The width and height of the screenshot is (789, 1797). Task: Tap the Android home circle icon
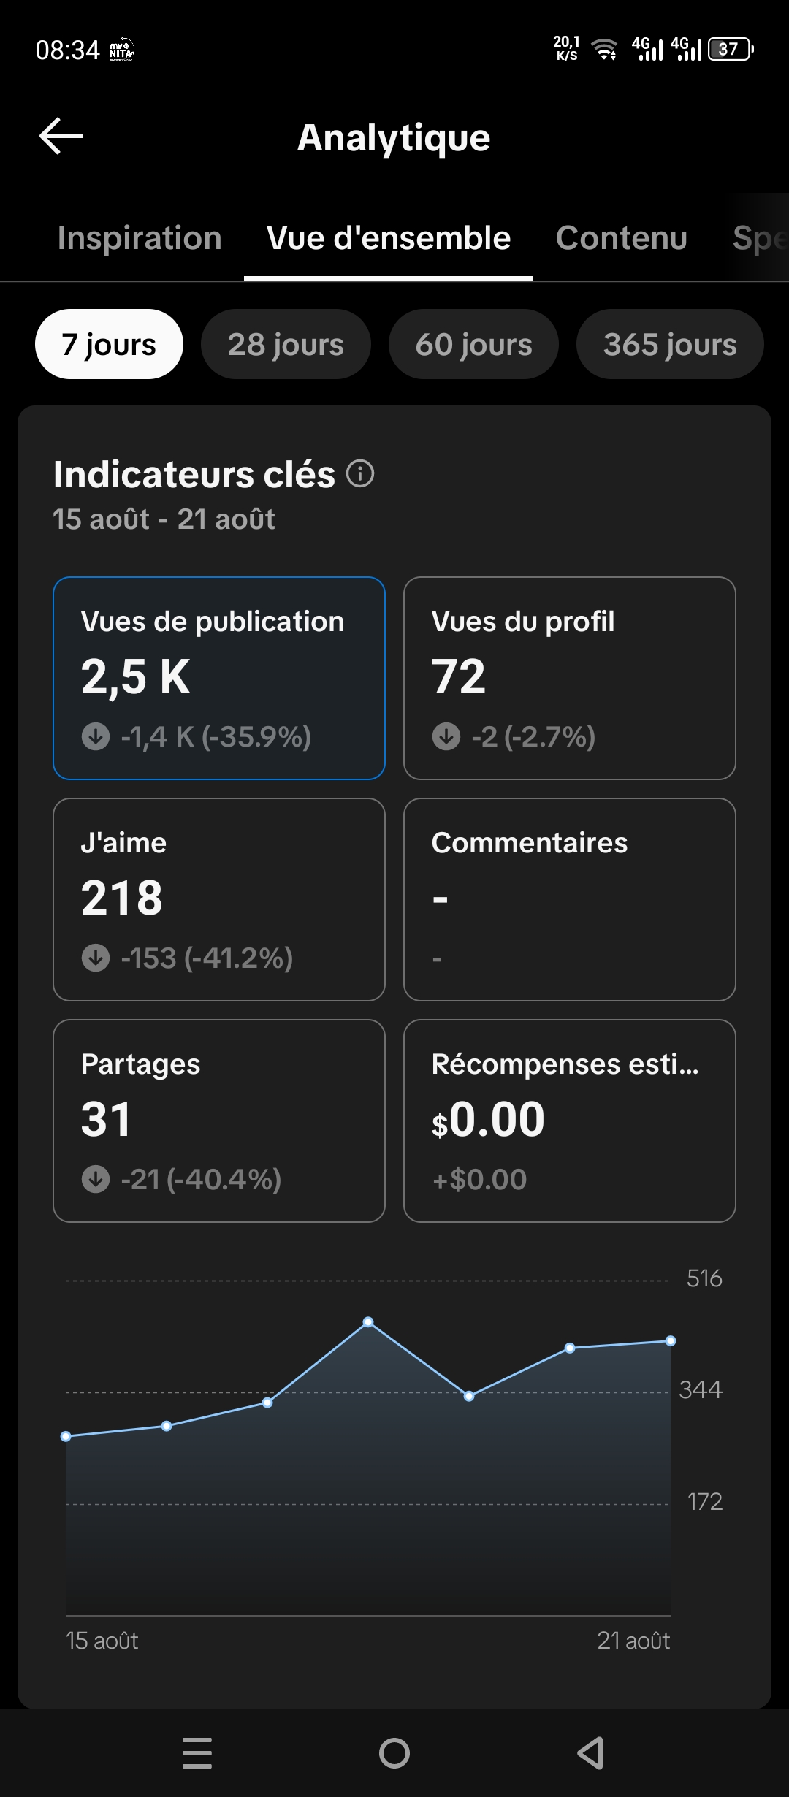[394, 1753]
